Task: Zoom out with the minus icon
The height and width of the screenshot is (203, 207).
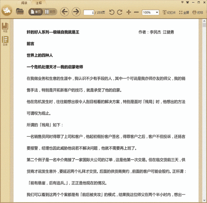Action: pos(136,12)
